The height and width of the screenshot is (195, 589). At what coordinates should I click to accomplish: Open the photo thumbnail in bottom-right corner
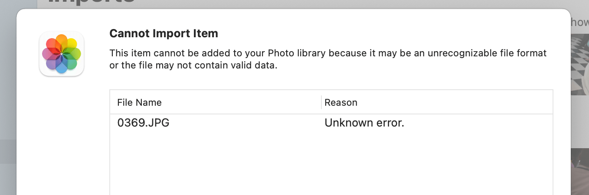coord(580,173)
